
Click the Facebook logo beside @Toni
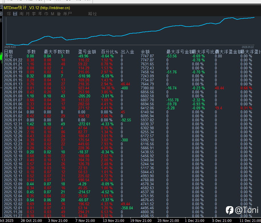(x=230, y=210)
